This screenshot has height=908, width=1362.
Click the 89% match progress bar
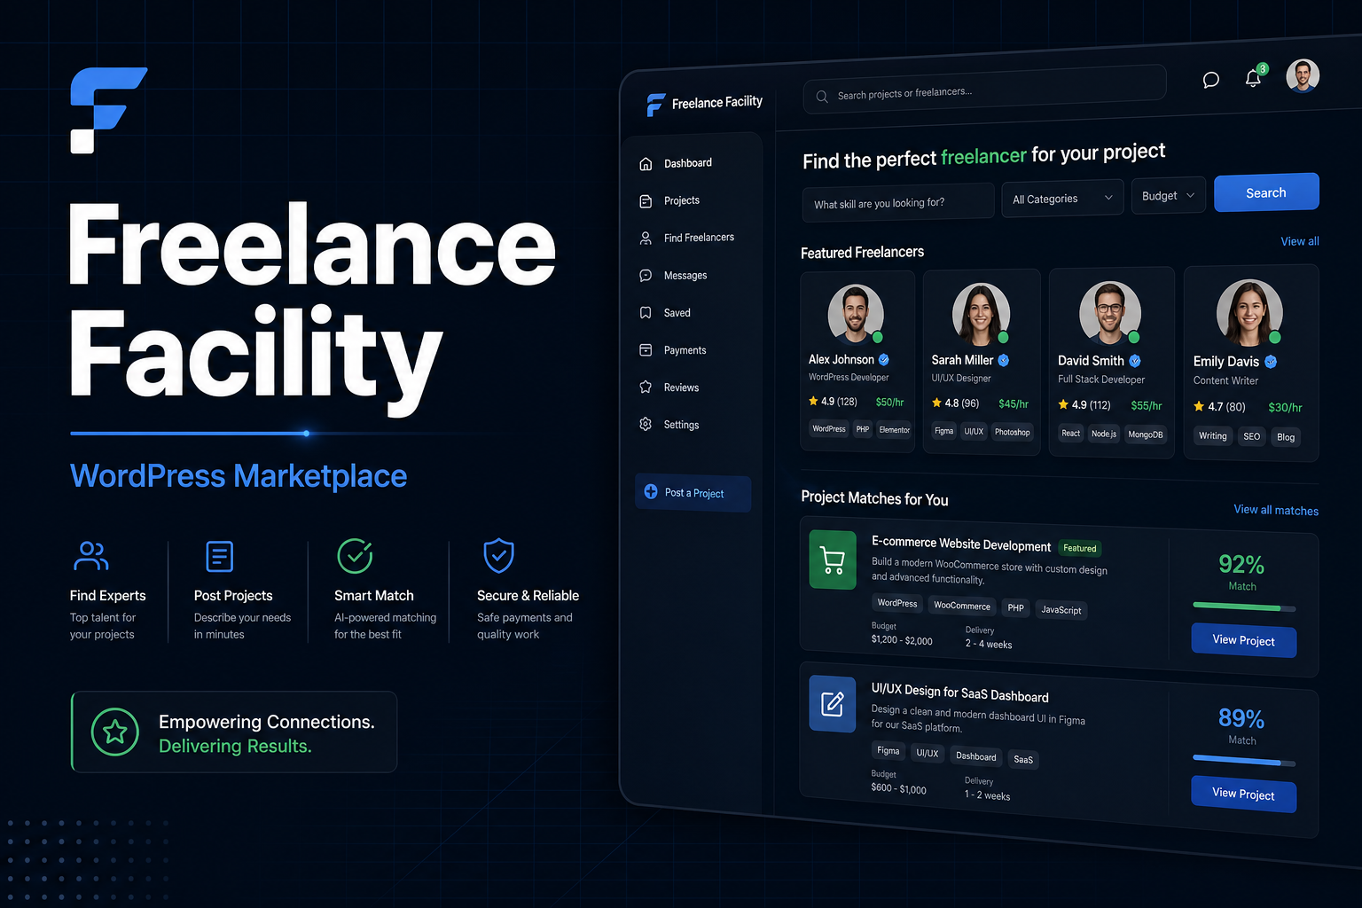click(x=1244, y=761)
